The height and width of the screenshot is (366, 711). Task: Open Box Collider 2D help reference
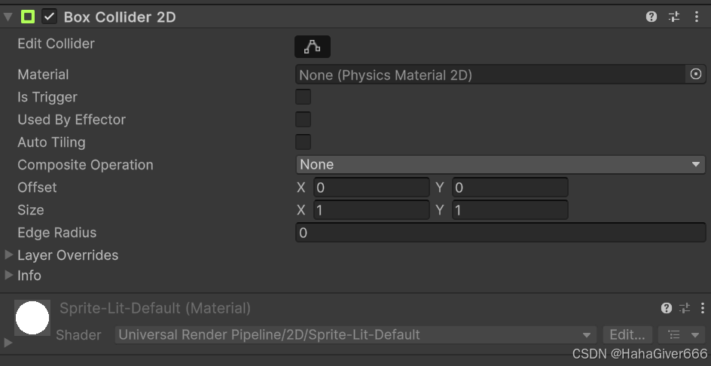(x=651, y=17)
